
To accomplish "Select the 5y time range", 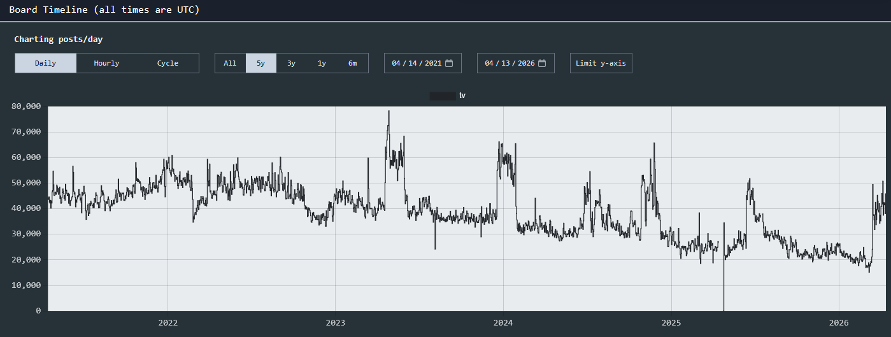I will coord(260,63).
